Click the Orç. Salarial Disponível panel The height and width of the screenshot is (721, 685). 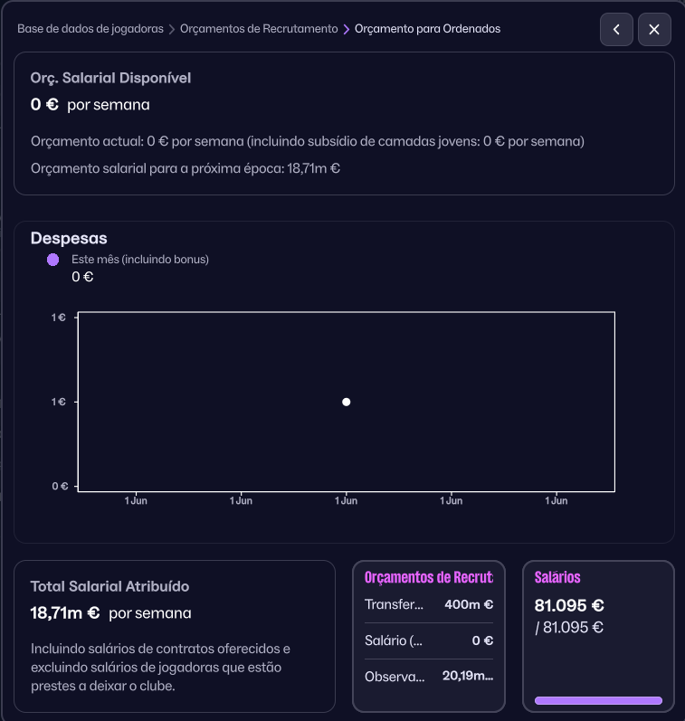pos(344,123)
